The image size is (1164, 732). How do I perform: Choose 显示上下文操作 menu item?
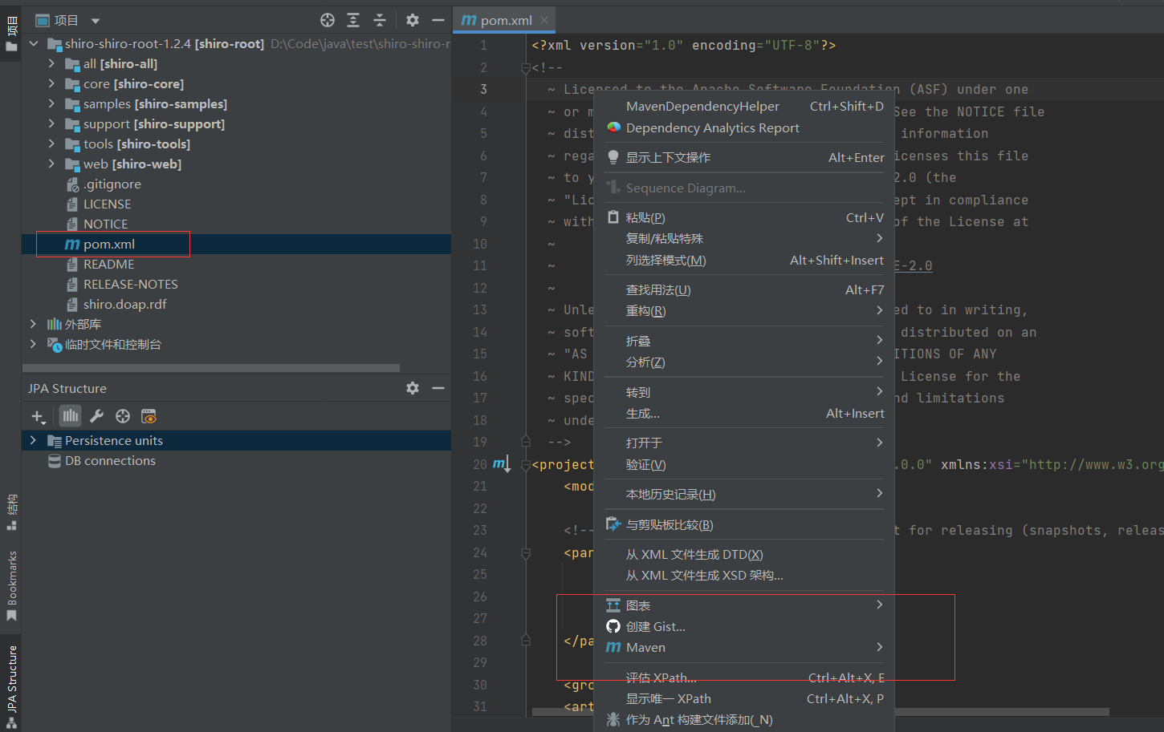click(x=744, y=157)
